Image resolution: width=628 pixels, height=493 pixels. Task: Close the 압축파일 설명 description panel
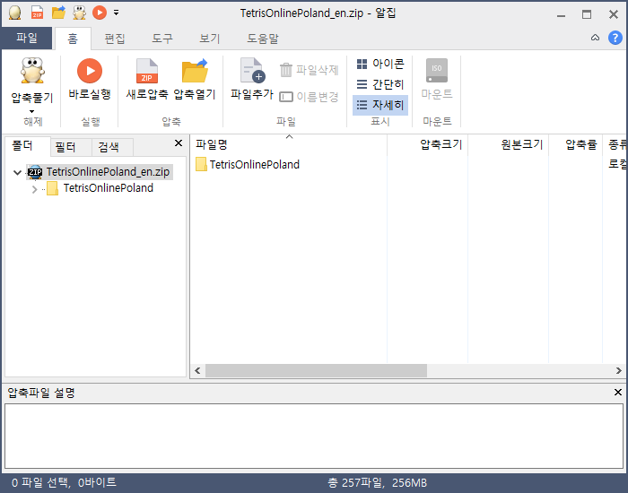pyautogui.click(x=618, y=393)
